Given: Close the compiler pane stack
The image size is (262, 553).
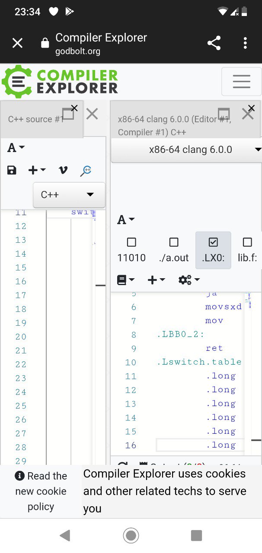Looking at the screenshot, I should (247, 114).
